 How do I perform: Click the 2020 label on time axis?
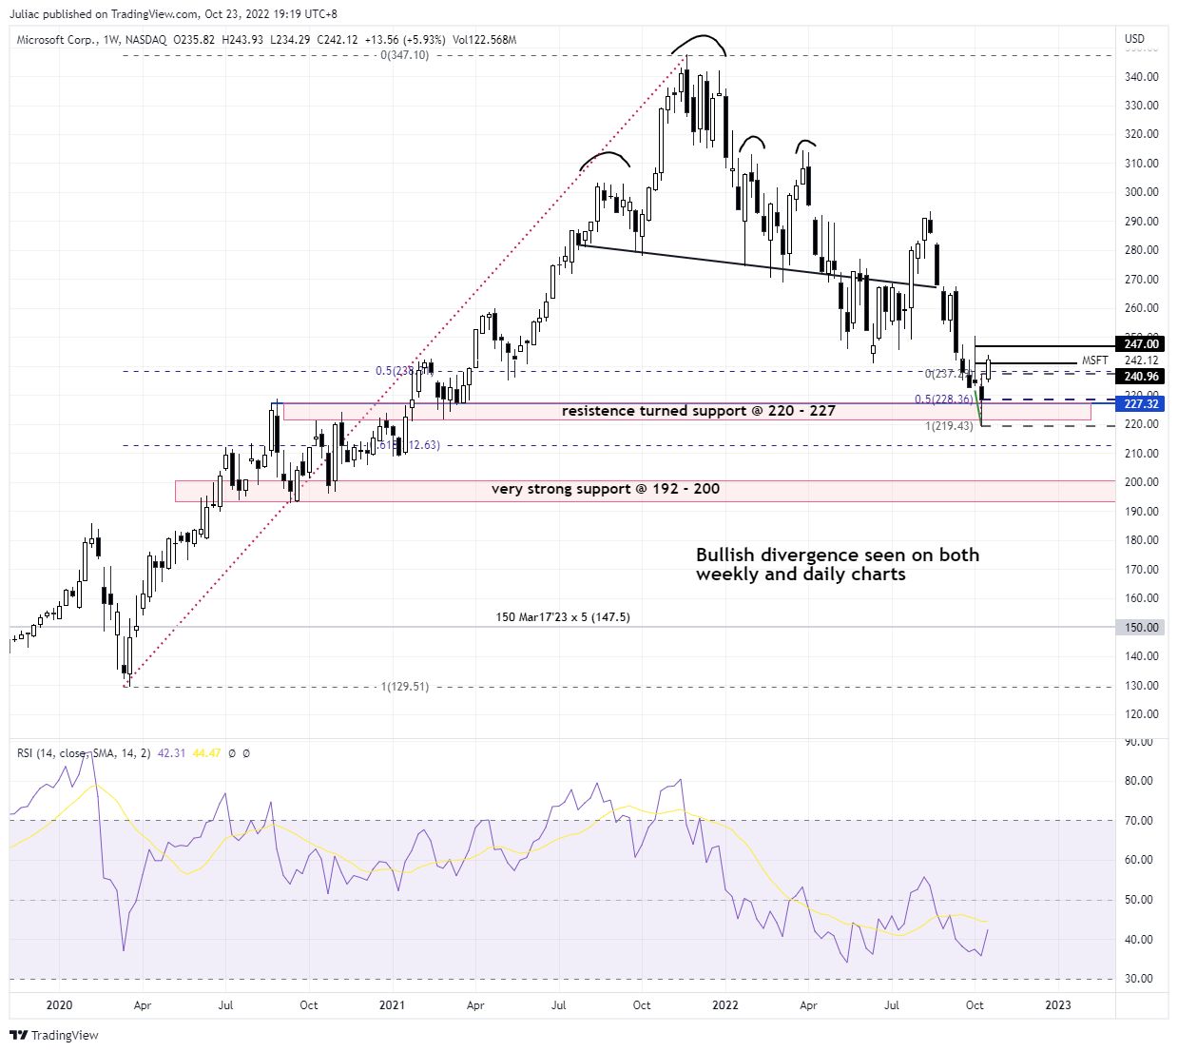click(x=59, y=1005)
